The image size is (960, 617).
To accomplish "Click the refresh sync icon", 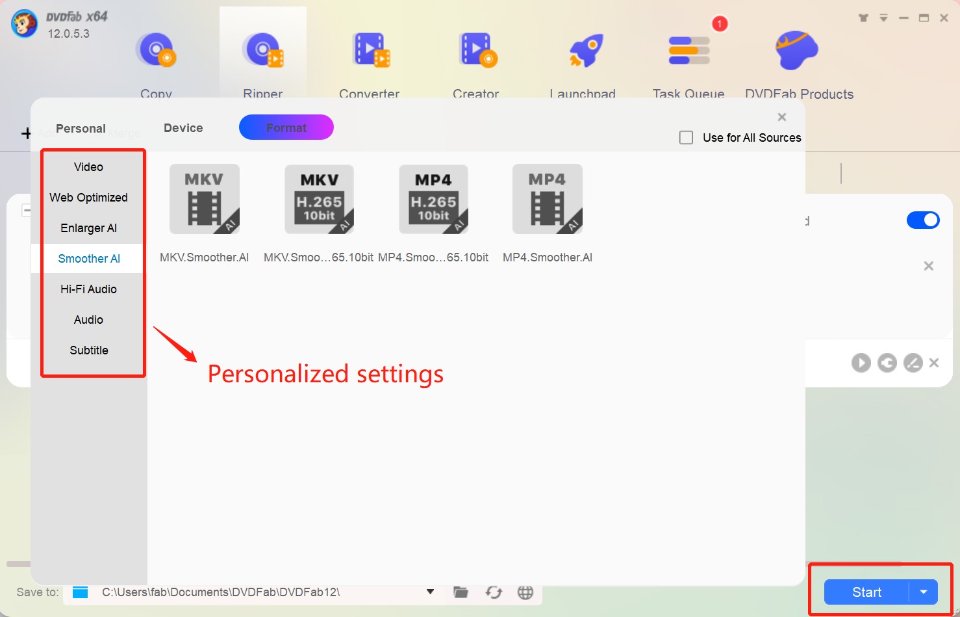I will point(494,592).
